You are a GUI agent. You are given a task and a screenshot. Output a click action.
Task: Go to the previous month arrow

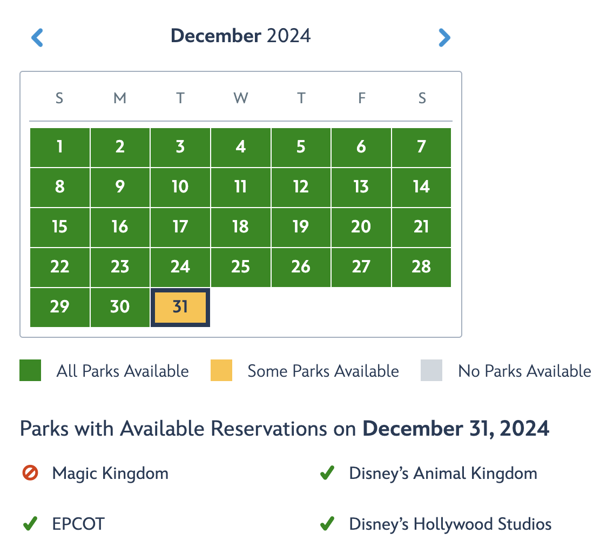(x=37, y=38)
